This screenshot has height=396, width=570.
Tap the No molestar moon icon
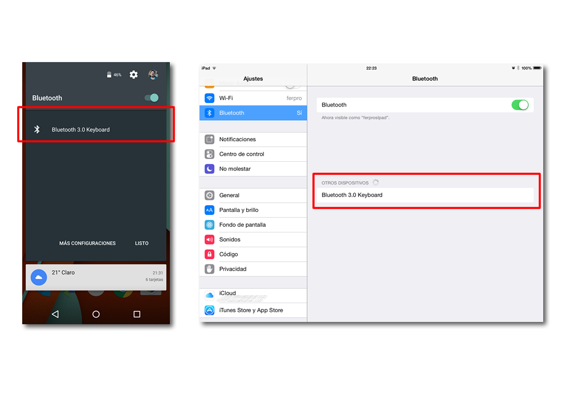[x=209, y=169]
